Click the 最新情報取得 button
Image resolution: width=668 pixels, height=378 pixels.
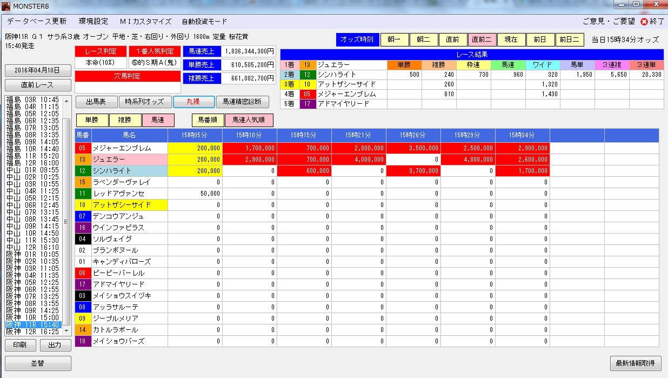pos(635,363)
